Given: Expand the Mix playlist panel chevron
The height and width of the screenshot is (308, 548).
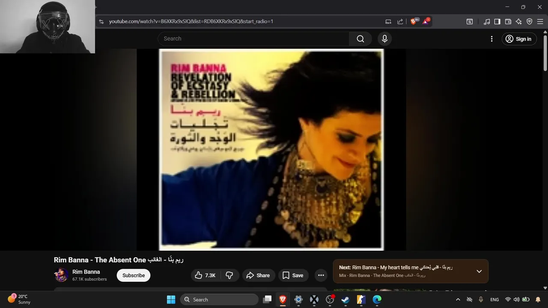Looking at the screenshot, I should pyautogui.click(x=479, y=271).
